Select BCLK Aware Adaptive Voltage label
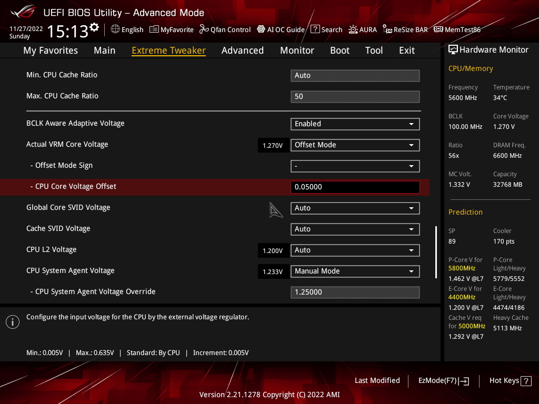539x404 pixels. (75, 123)
